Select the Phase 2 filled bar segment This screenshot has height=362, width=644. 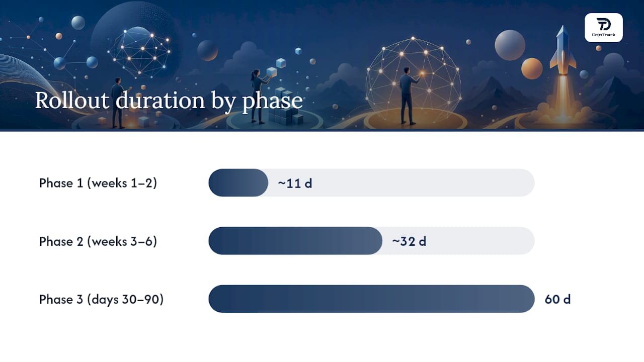click(295, 241)
